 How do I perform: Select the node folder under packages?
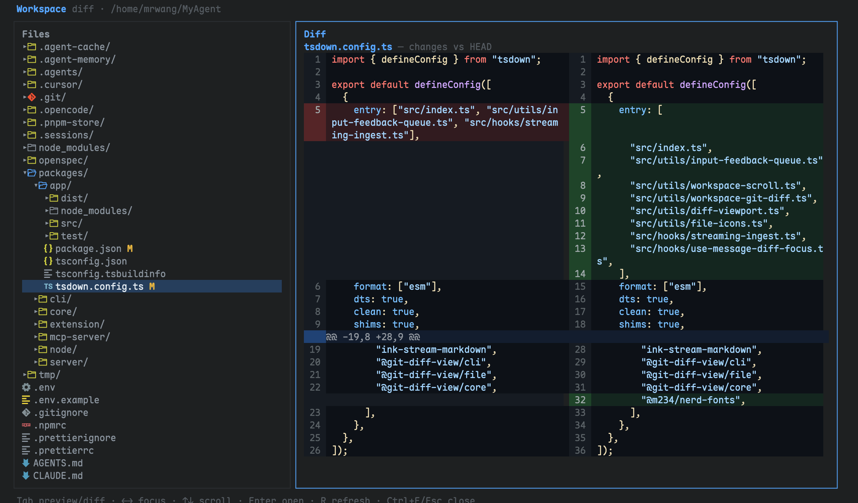(63, 349)
